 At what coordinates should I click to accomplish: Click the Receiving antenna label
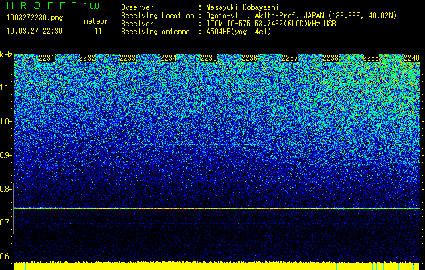[x=155, y=32]
